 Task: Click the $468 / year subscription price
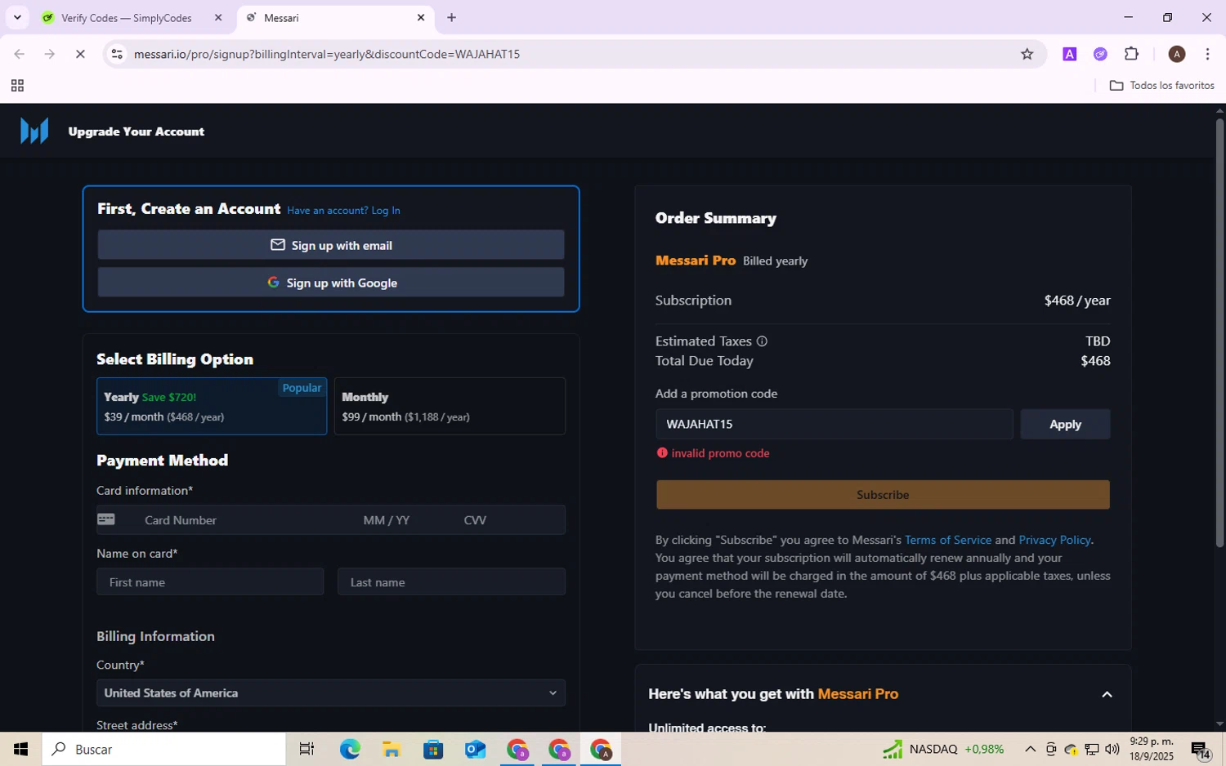(1077, 301)
